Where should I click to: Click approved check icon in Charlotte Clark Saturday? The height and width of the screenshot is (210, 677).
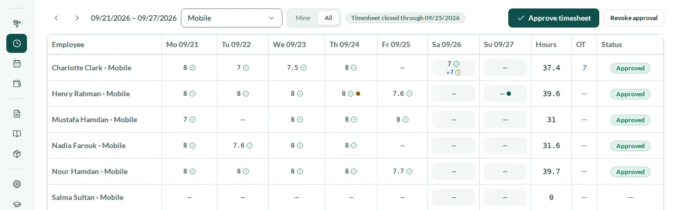(456, 64)
